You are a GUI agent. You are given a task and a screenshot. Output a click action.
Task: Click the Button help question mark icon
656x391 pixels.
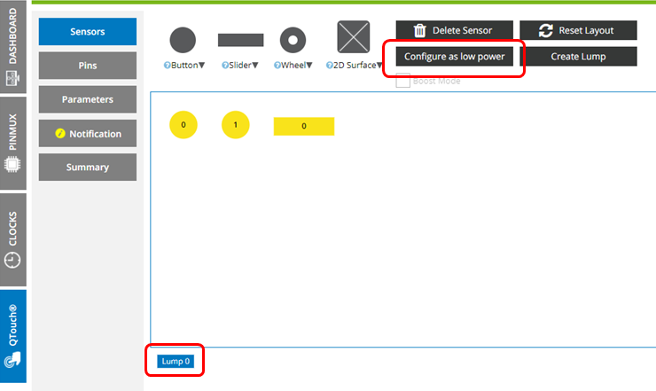pyautogui.click(x=167, y=65)
